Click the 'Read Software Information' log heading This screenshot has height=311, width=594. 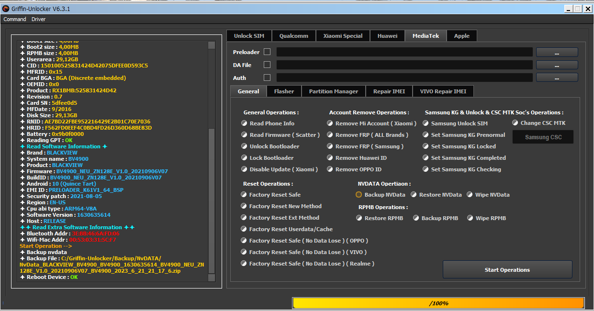63,146
